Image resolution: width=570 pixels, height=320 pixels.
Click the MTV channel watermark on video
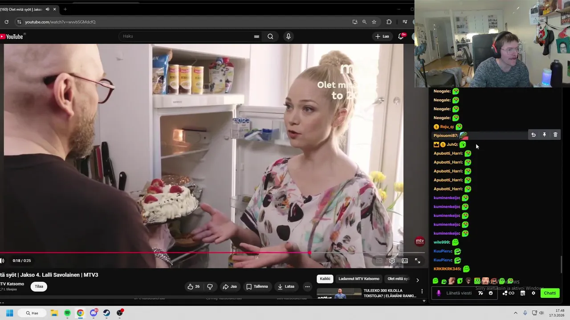point(419,241)
